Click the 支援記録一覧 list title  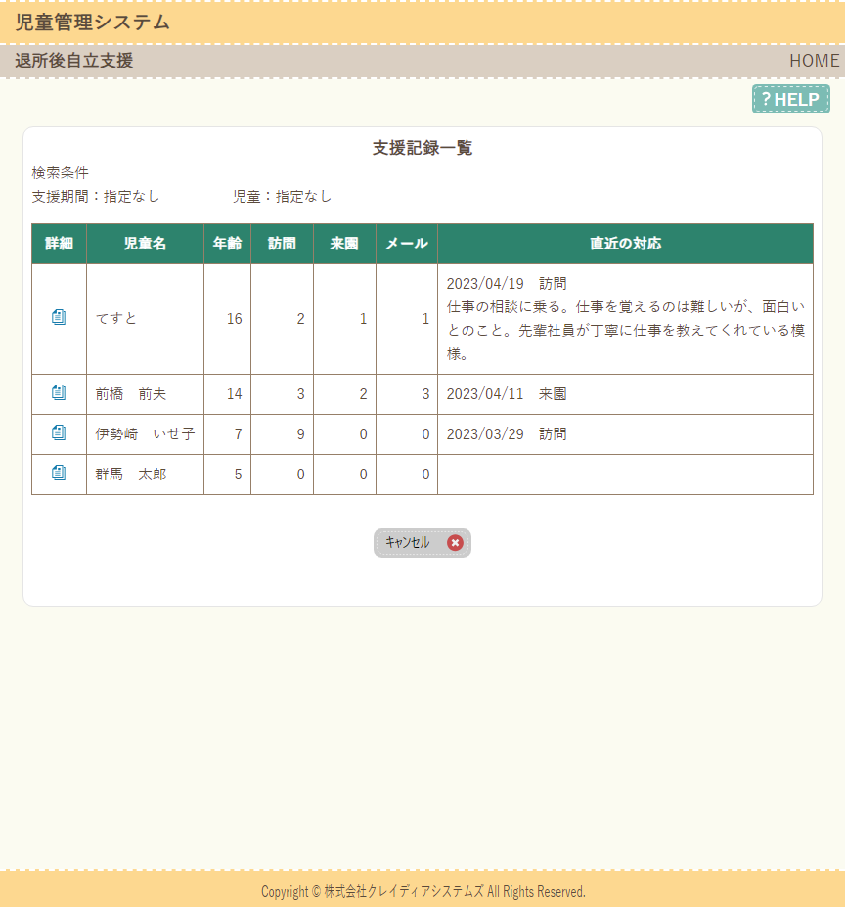pos(422,148)
